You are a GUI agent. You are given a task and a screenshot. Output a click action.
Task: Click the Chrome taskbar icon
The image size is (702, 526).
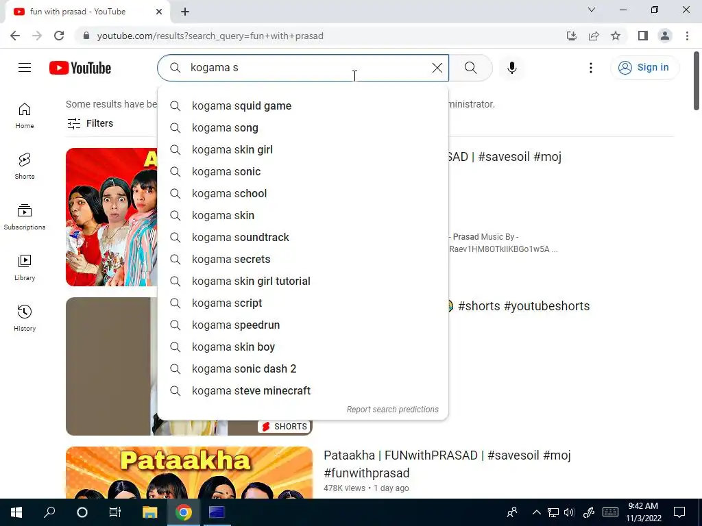point(183,512)
